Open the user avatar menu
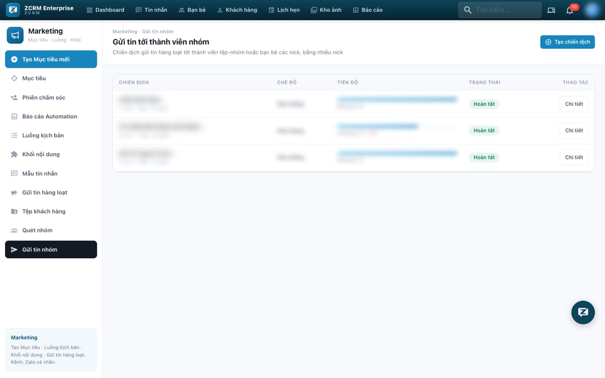This screenshot has height=378, width=605. tap(591, 10)
